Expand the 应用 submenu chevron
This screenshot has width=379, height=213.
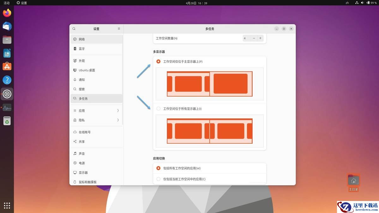tap(118, 110)
